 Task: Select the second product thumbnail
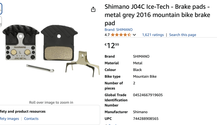(1, 22)
